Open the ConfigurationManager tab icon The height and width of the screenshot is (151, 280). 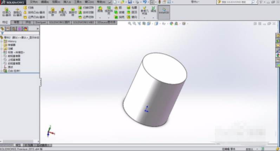point(14,29)
